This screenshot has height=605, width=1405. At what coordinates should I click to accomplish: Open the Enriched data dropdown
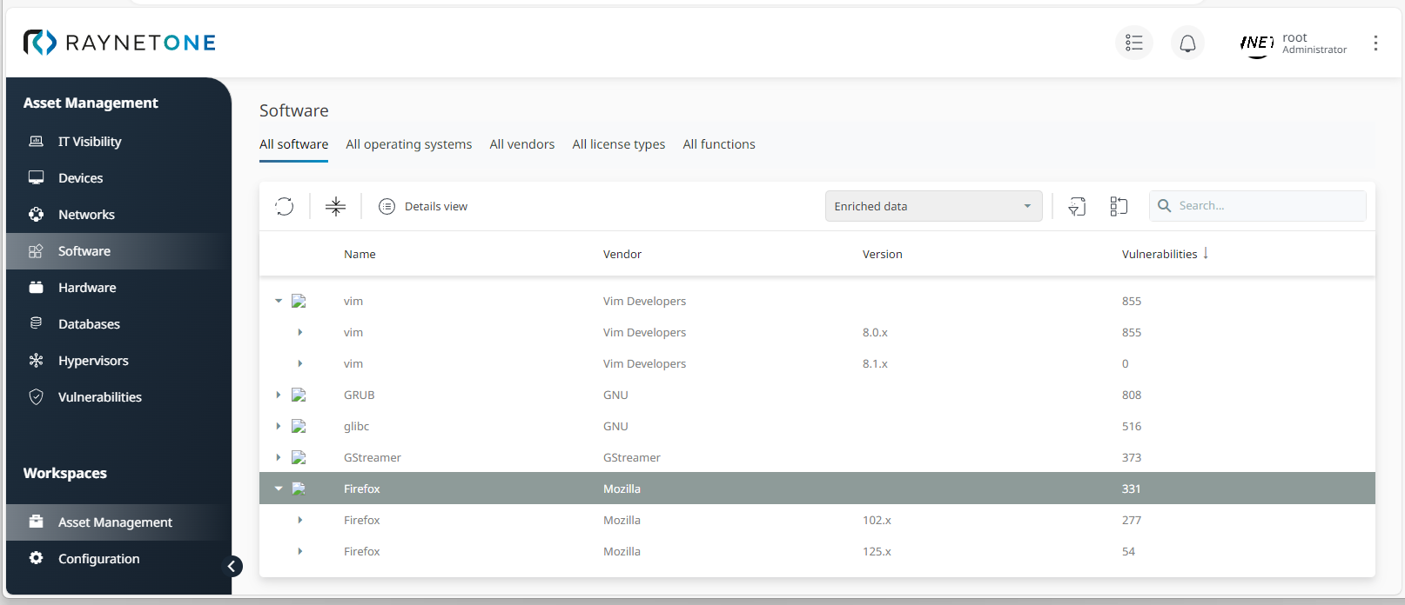click(x=933, y=206)
